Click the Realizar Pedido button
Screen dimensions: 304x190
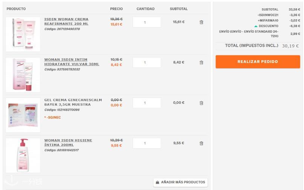258,62
